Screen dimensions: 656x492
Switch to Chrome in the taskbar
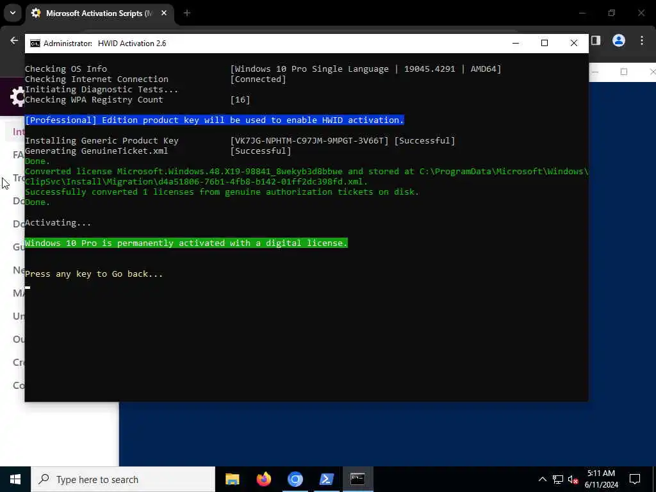tap(295, 479)
